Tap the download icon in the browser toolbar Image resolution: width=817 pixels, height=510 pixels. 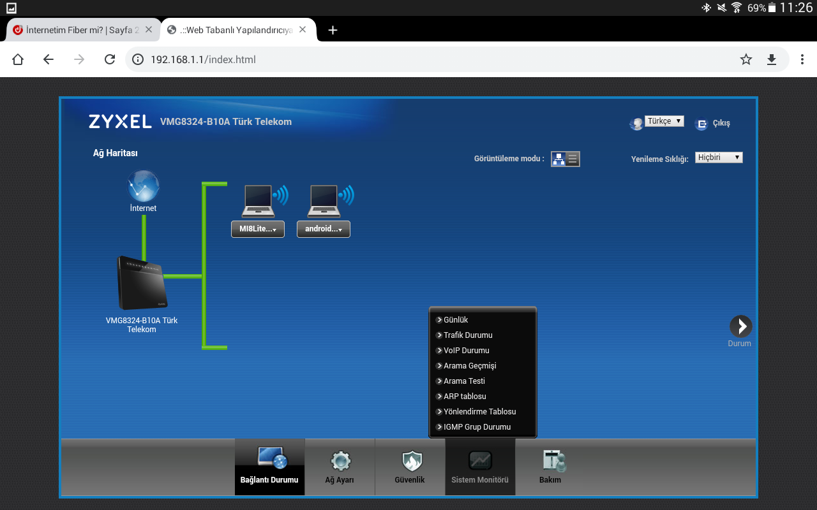click(772, 59)
